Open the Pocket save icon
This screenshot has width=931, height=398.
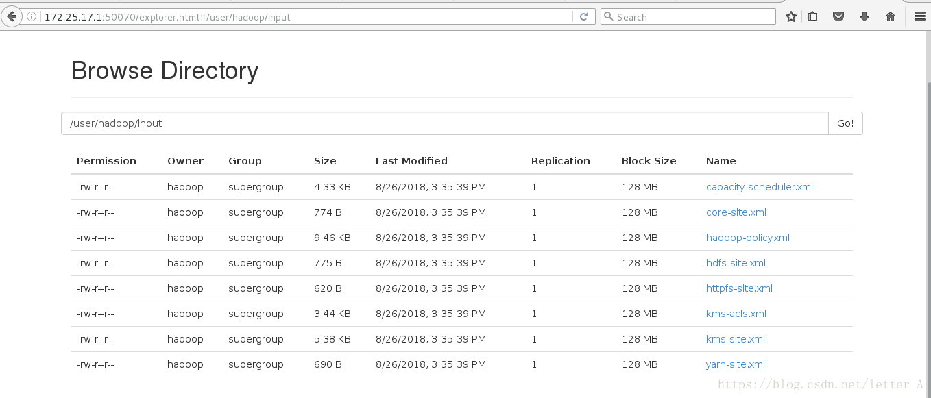(838, 16)
